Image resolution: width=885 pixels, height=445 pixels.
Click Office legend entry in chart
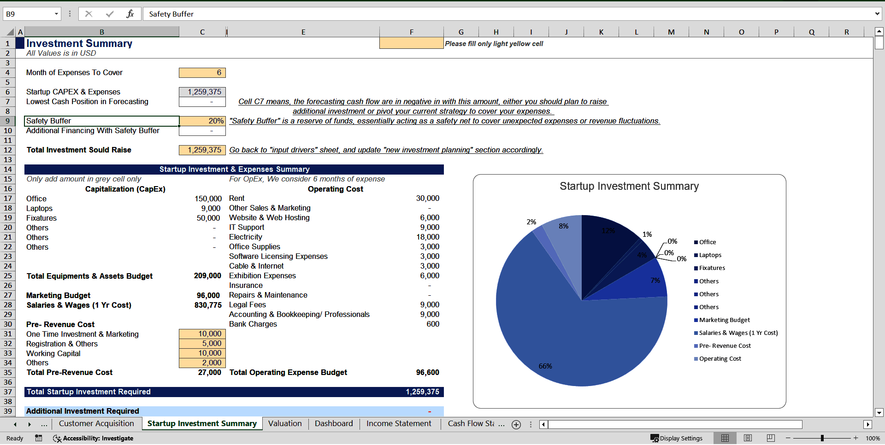705,242
